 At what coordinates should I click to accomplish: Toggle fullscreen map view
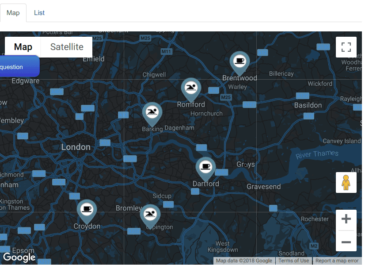(346, 47)
